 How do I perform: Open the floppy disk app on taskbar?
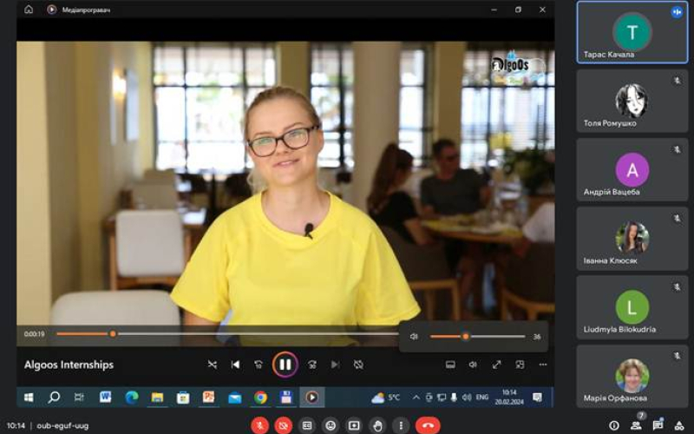click(x=286, y=398)
